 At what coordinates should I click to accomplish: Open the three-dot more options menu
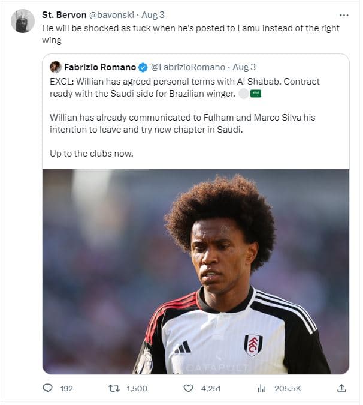pos(343,15)
